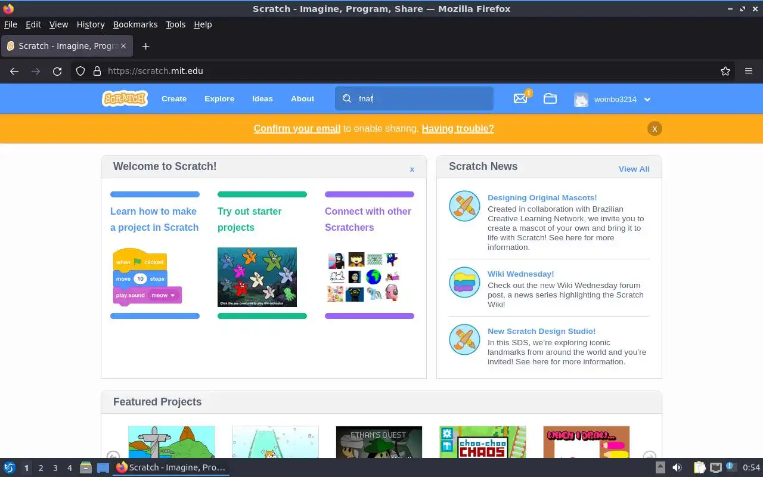Click Create in Scratch navigation
The width and height of the screenshot is (763, 477).
[174, 99]
